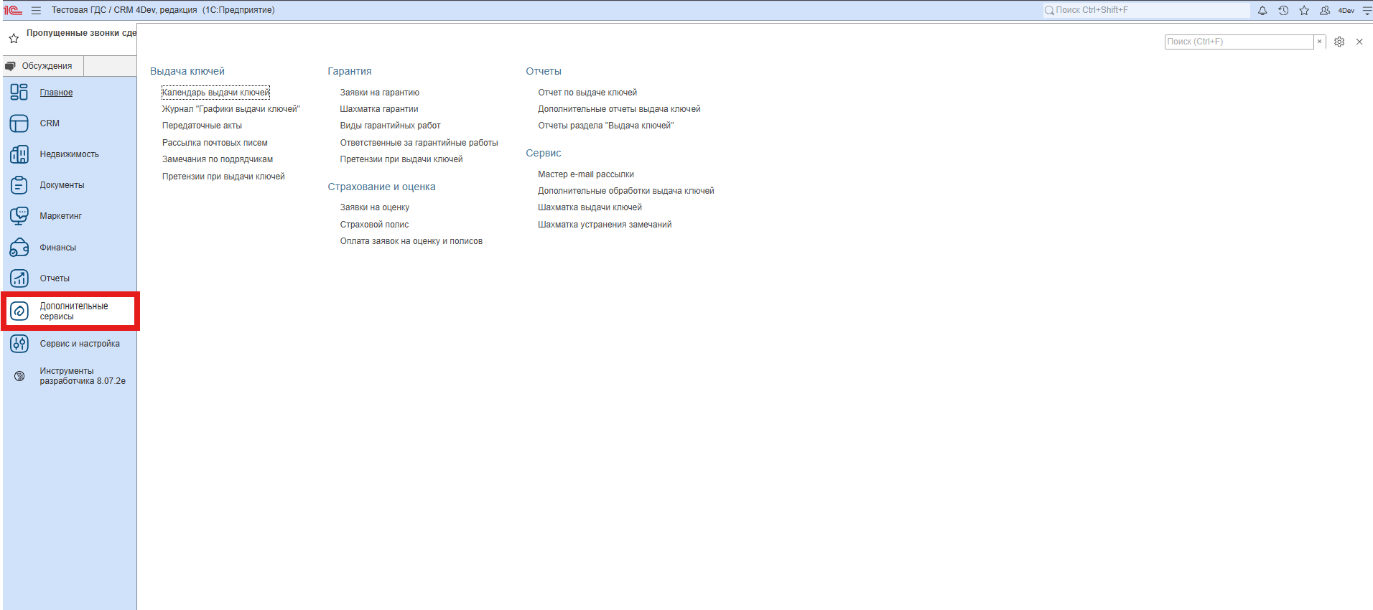1373x610 pixels.
Task: Clear the section menu search box
Action: 1319,42
